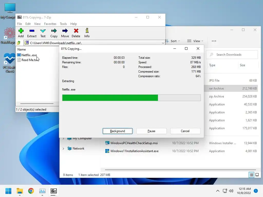Click the 7-Zip taskbar icon
This screenshot has height=197, width=263.
[x=53, y=191]
